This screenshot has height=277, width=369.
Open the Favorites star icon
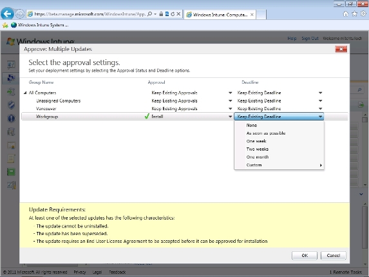[354, 14]
